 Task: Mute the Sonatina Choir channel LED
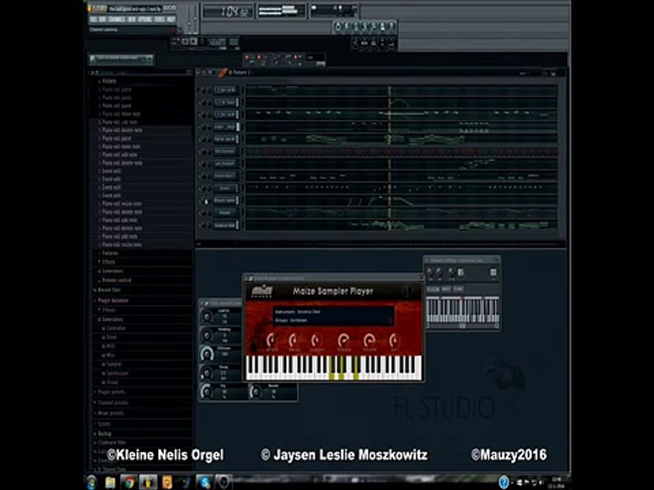200,225
